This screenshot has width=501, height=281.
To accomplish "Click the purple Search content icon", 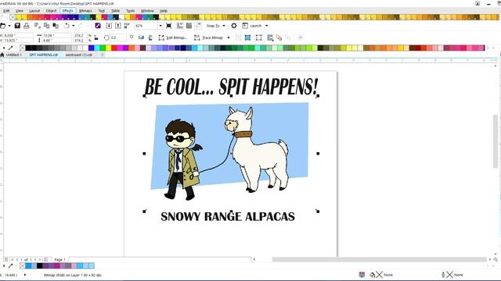I will [98, 26].
